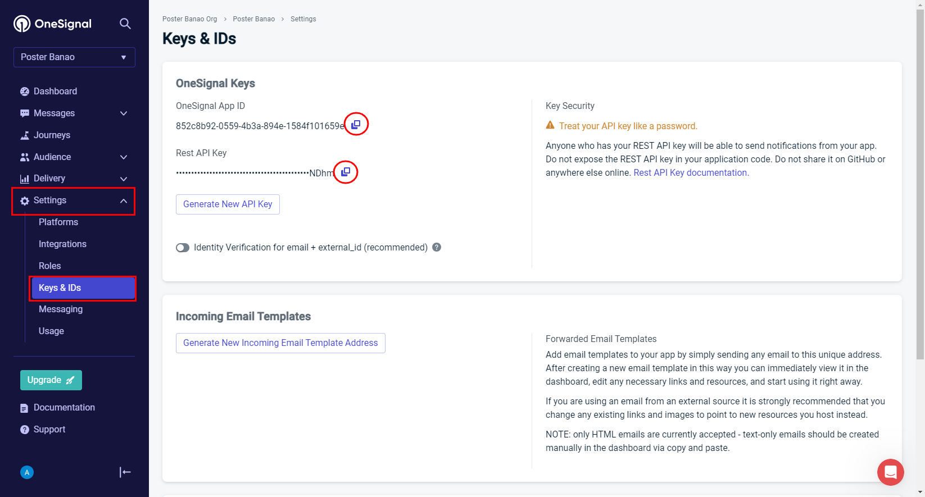The height and width of the screenshot is (497, 925).
Task: Go to Settings breadcrumb
Action: click(x=303, y=19)
